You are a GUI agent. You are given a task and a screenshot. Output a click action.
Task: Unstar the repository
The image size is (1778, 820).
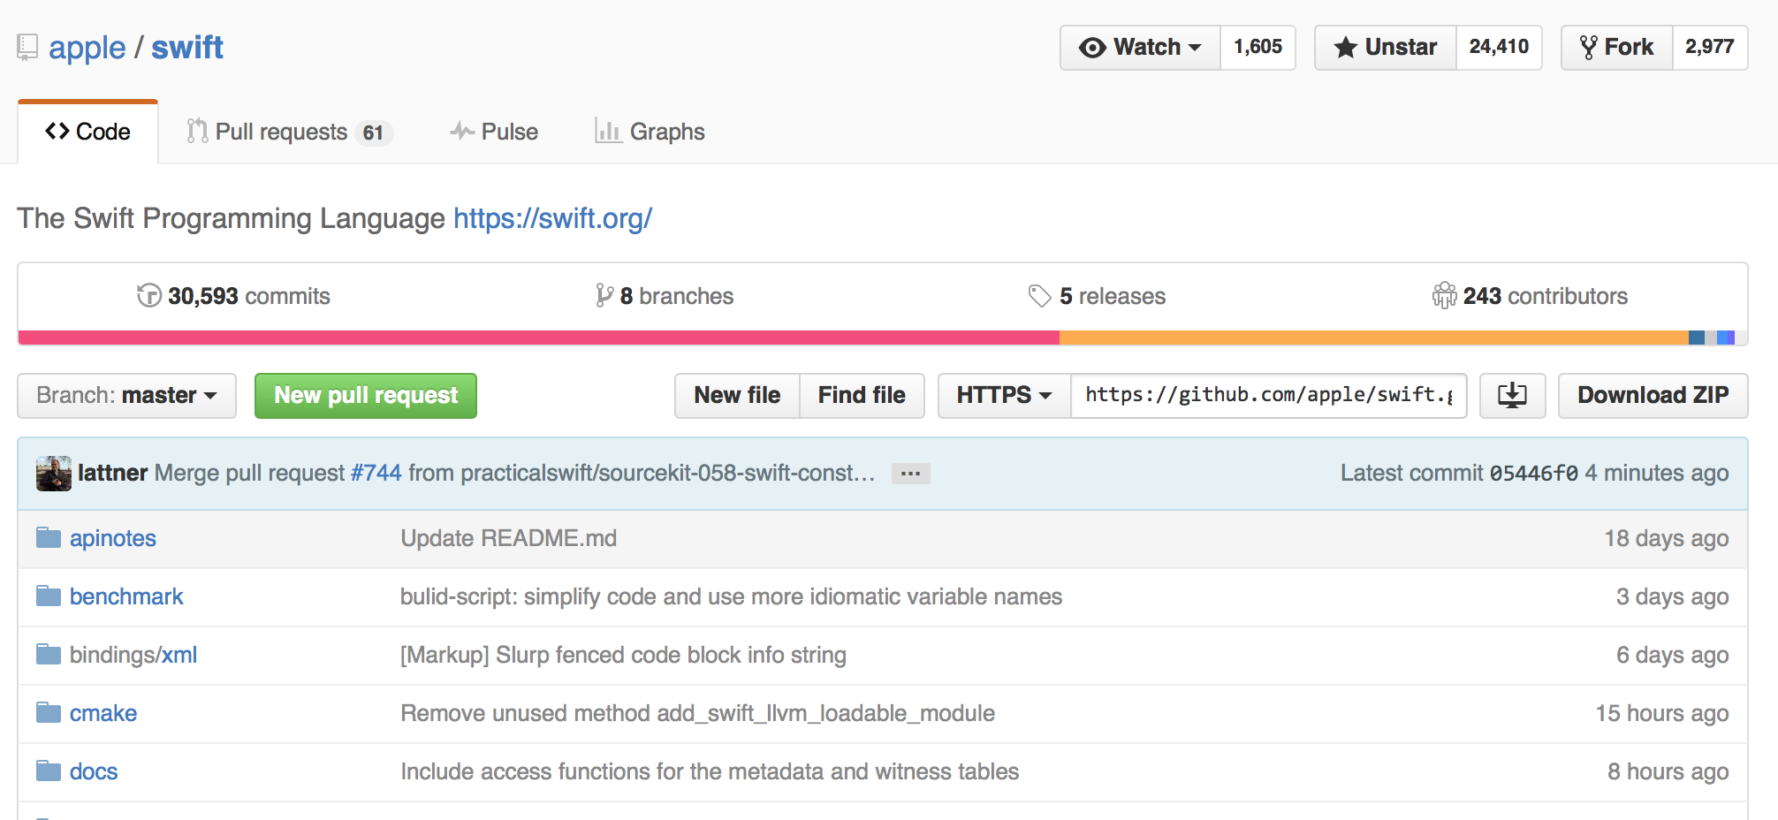[1385, 47]
